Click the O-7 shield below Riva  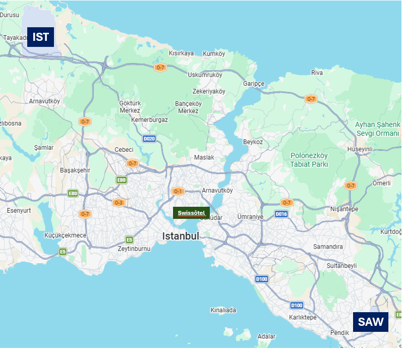(311, 99)
